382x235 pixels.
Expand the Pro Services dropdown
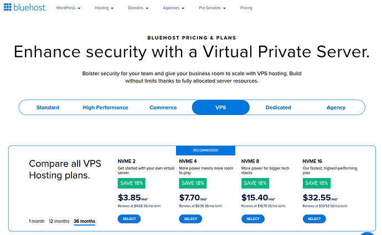(x=216, y=9)
